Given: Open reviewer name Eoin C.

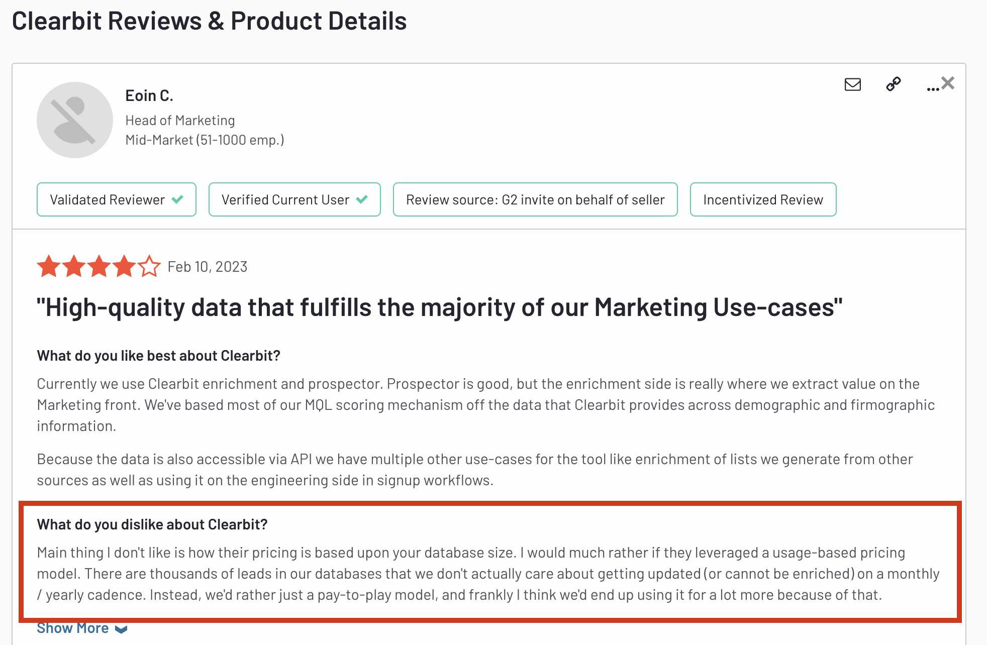Looking at the screenshot, I should coord(149,95).
